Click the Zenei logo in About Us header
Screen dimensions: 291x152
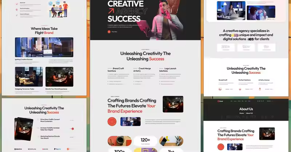coord(220,101)
